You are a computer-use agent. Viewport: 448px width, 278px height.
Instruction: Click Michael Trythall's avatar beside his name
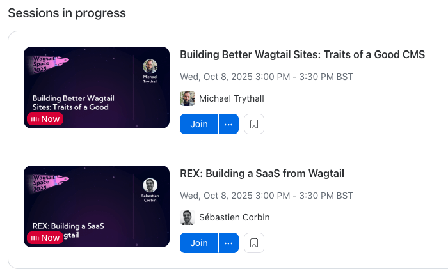[188, 98]
